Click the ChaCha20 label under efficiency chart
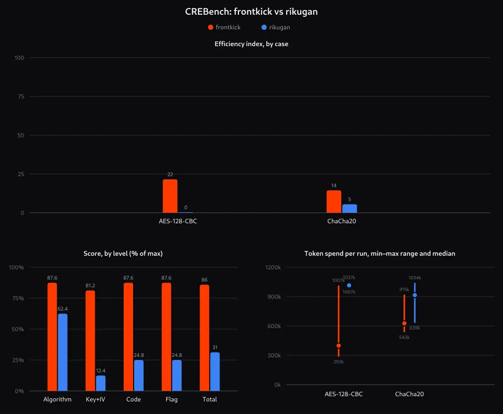This screenshot has height=414, width=503. pos(342,221)
